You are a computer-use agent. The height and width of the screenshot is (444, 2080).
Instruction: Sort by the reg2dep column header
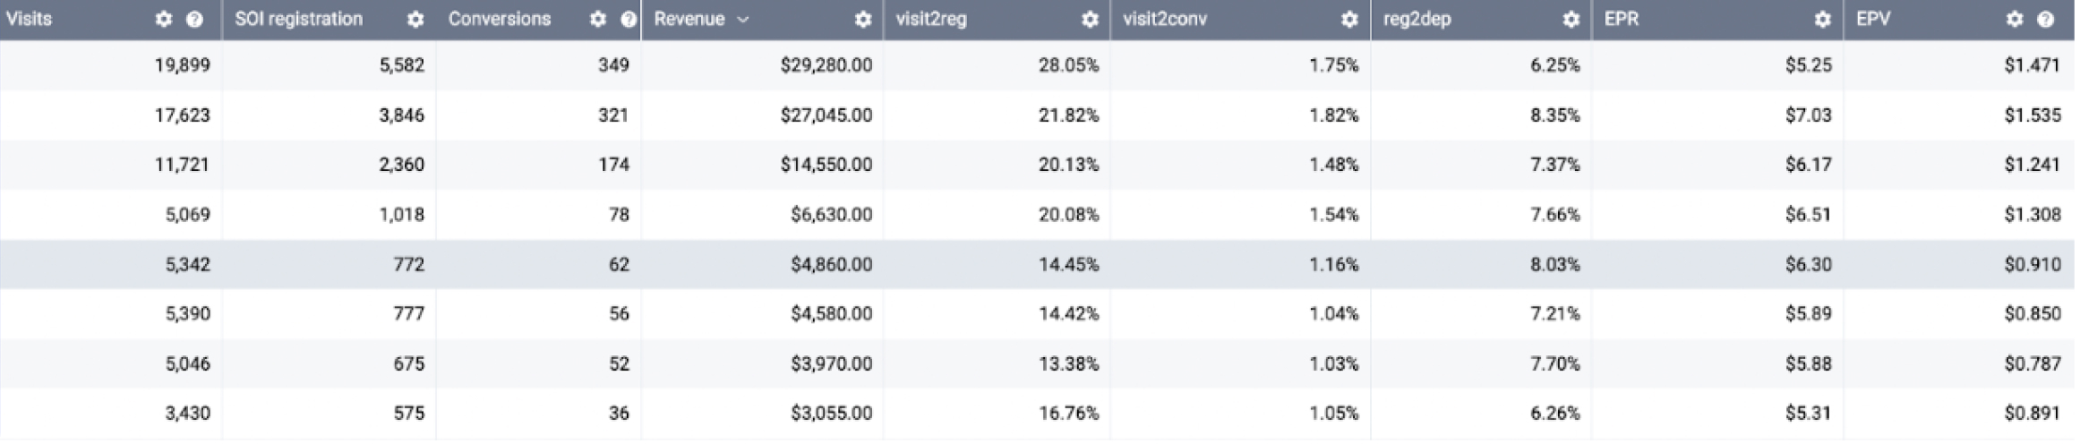(1417, 20)
